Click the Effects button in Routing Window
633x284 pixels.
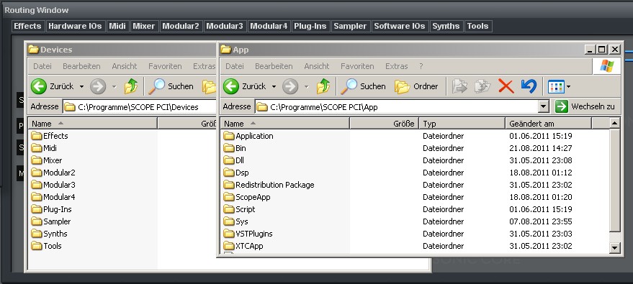(27, 26)
